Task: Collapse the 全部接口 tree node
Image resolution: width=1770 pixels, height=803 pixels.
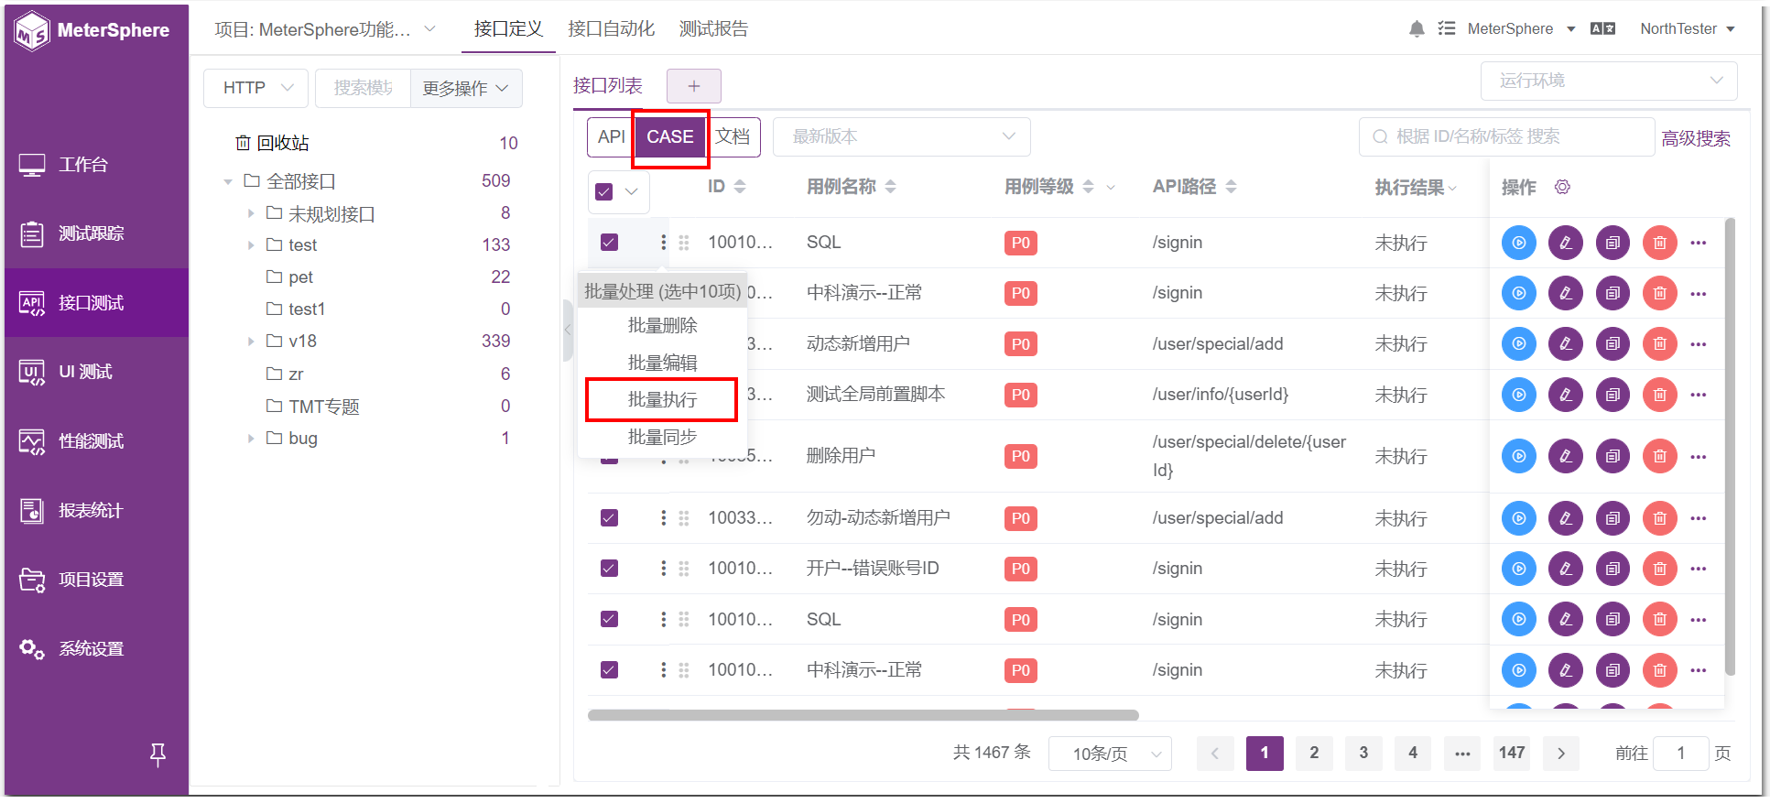Action: coord(228,181)
